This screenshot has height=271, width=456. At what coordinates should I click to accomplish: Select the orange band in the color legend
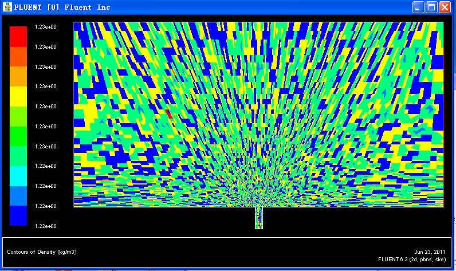18,76
